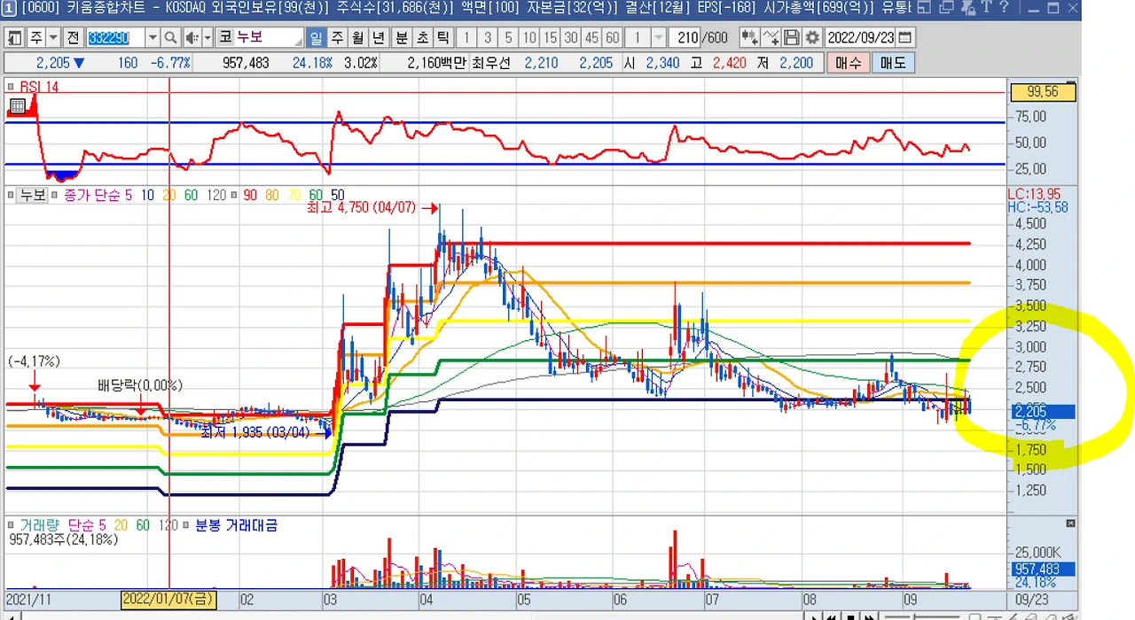Click the cascade windows icon in title bar
The image size is (1135, 620).
(x=945, y=9)
